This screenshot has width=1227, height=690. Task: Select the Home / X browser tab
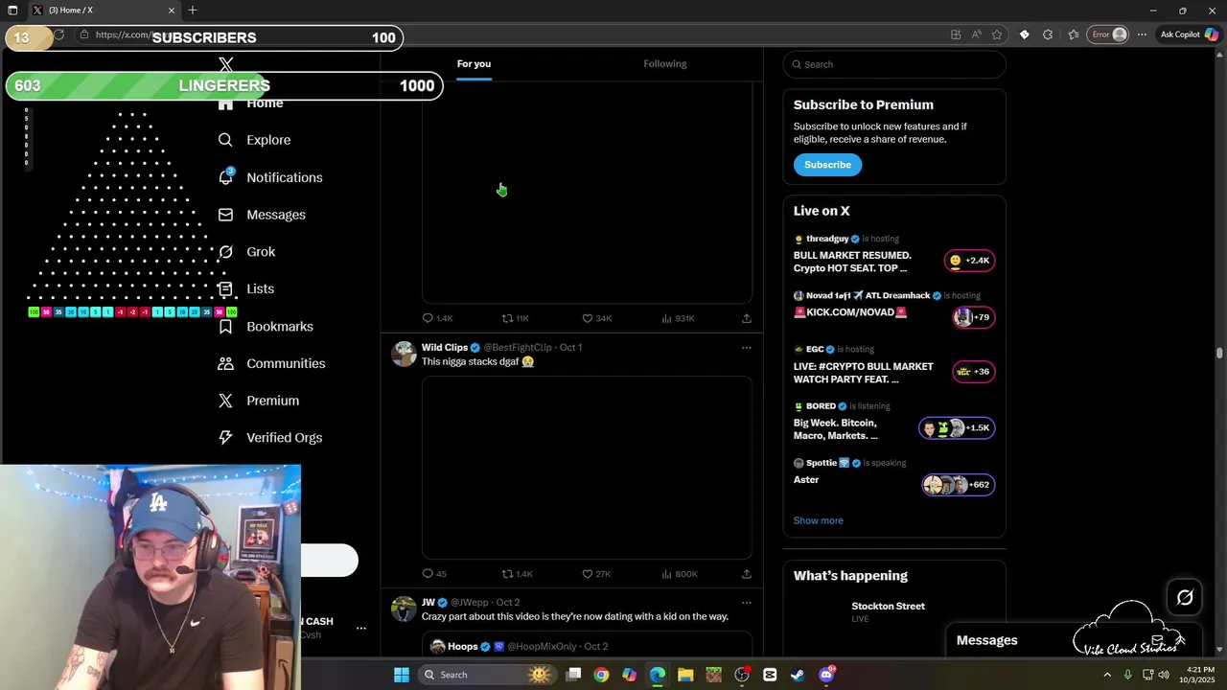(104, 11)
